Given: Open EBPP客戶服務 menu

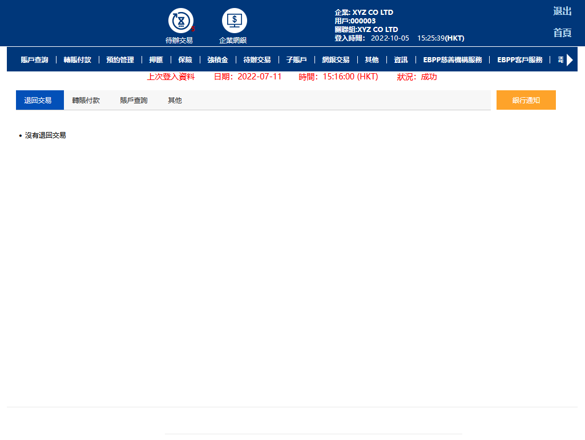Looking at the screenshot, I should pos(519,59).
